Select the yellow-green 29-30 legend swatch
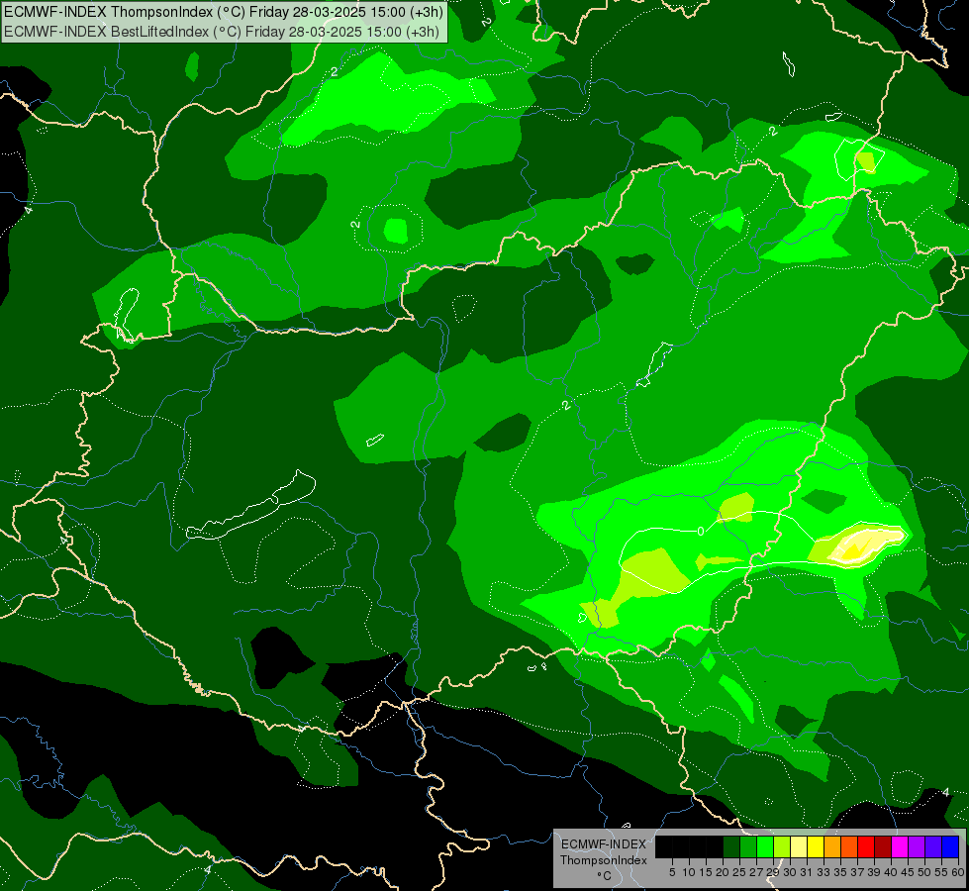The image size is (969, 891). point(782,846)
